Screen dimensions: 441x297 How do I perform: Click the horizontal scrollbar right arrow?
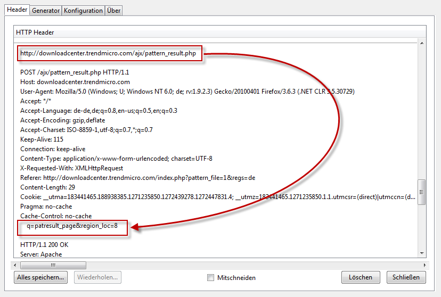point(423,265)
